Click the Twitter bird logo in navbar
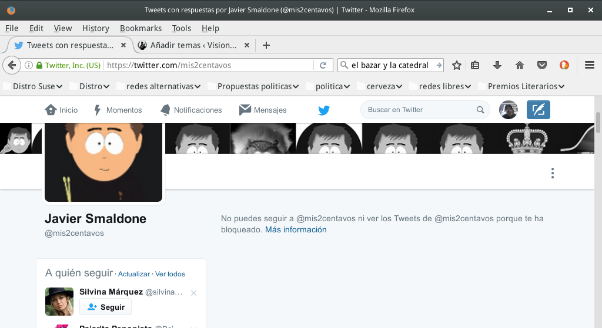 (x=324, y=110)
